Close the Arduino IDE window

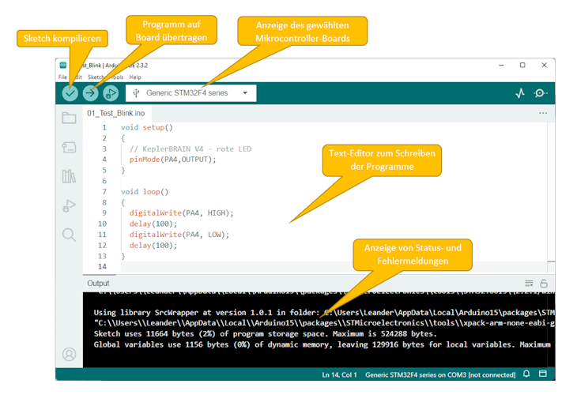click(x=545, y=65)
